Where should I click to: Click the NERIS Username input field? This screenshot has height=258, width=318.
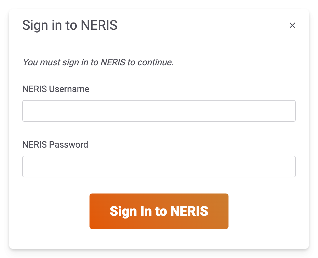coord(159,111)
